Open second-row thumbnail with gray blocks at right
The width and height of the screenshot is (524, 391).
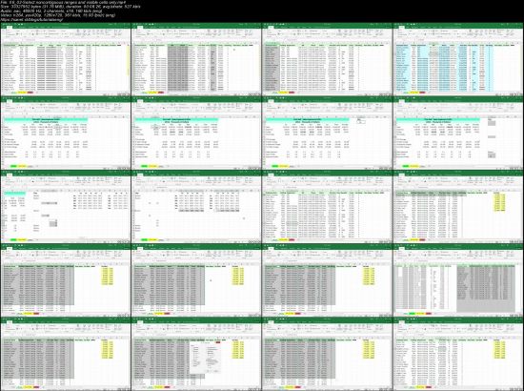[x=458, y=134]
